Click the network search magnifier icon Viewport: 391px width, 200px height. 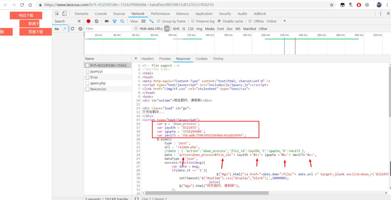point(122,21)
